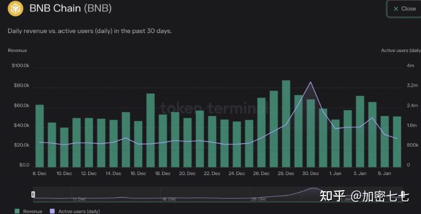
Task: Click the 14. Dec axis label
Action: click(113, 173)
